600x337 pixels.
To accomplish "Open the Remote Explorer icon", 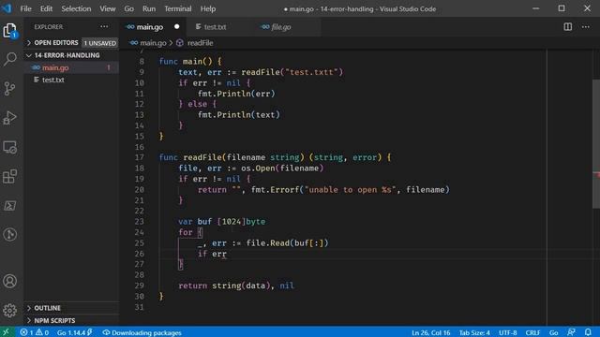I will tap(10, 147).
